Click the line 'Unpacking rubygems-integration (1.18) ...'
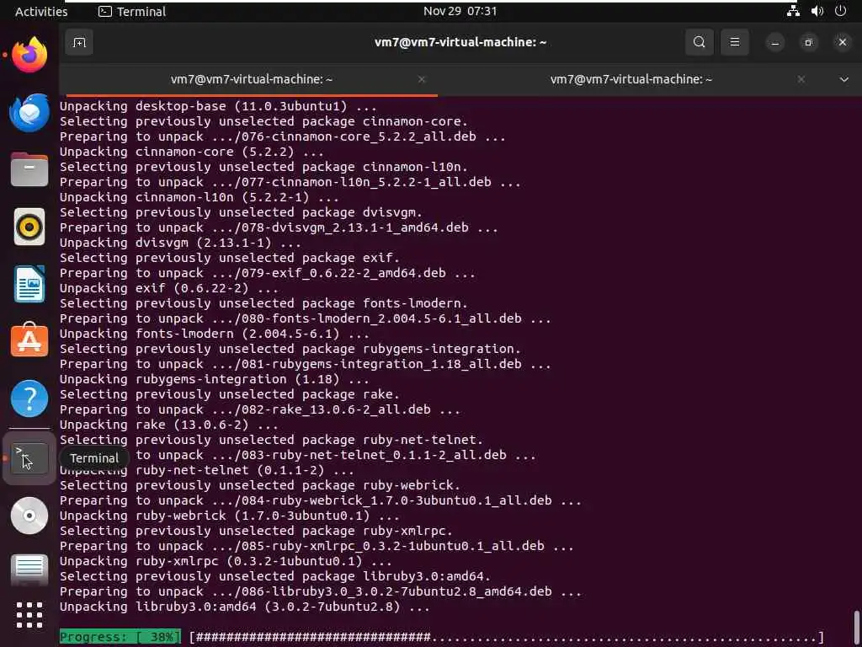The width and height of the screenshot is (862, 647). pos(215,379)
